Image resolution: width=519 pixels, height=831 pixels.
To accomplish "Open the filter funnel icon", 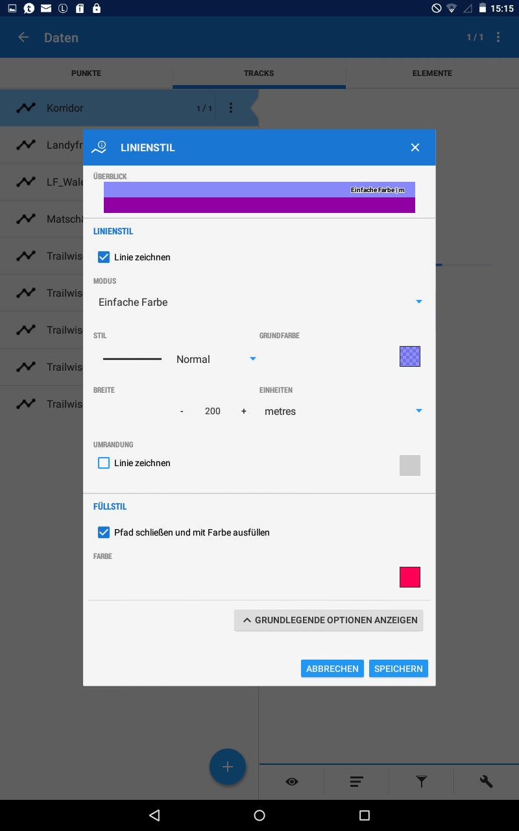I will [x=422, y=782].
